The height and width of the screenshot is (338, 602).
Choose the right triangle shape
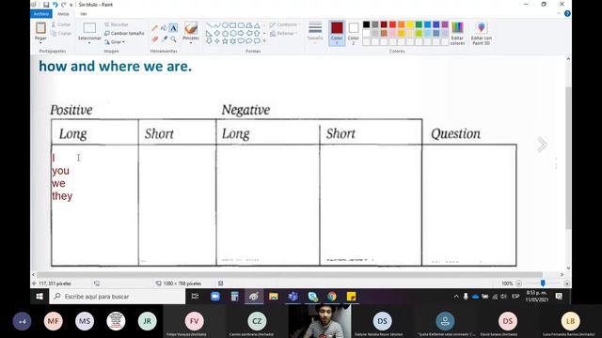point(209,34)
